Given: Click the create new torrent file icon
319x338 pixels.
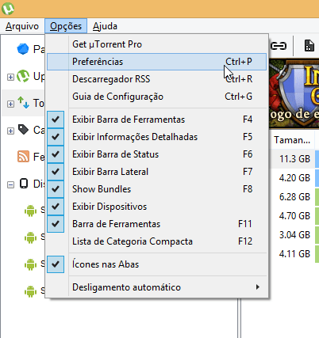Looking at the screenshot, I should pyautogui.click(x=309, y=46).
